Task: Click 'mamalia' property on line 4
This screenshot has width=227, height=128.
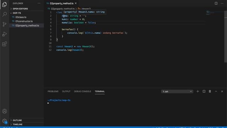Action: point(67,23)
